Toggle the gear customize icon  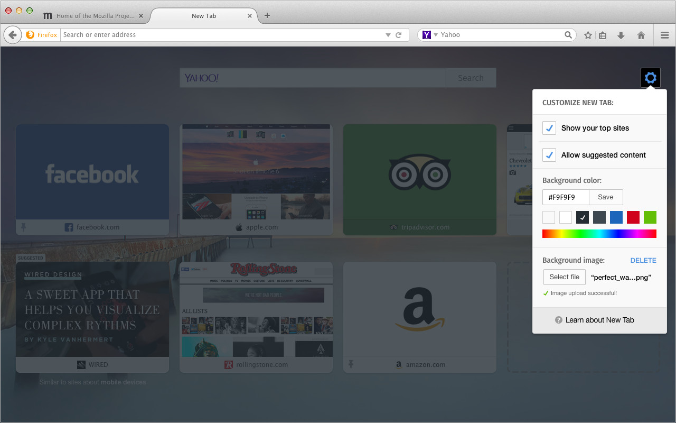click(651, 78)
